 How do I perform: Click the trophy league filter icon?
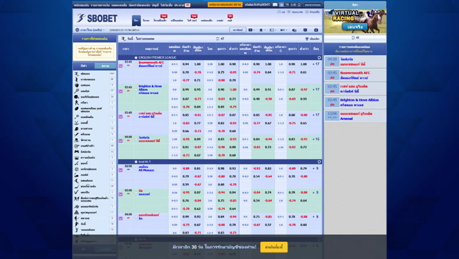pos(307,39)
